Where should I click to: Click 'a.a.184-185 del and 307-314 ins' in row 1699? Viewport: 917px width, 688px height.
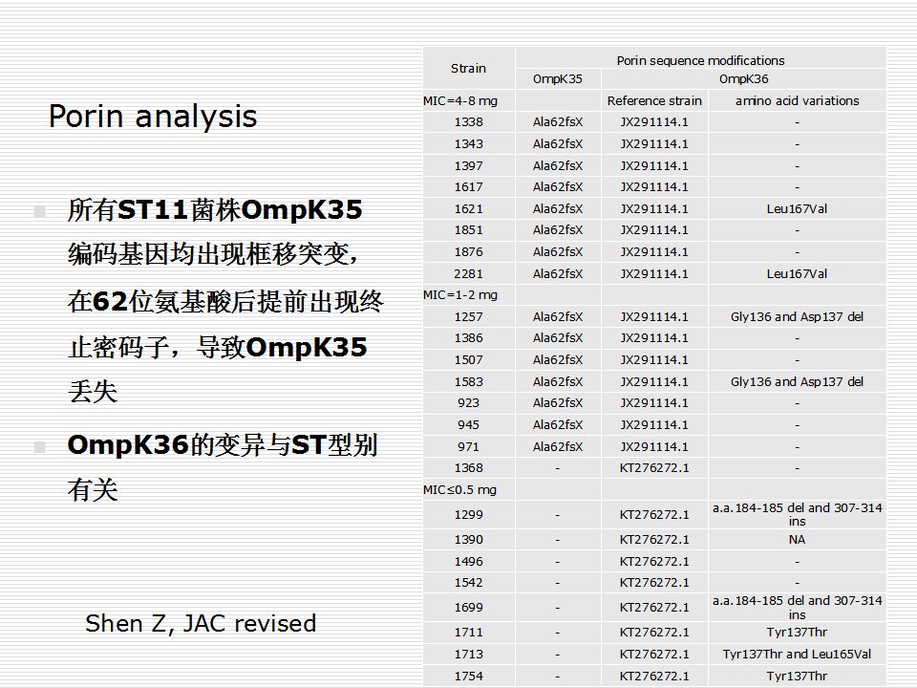click(797, 608)
